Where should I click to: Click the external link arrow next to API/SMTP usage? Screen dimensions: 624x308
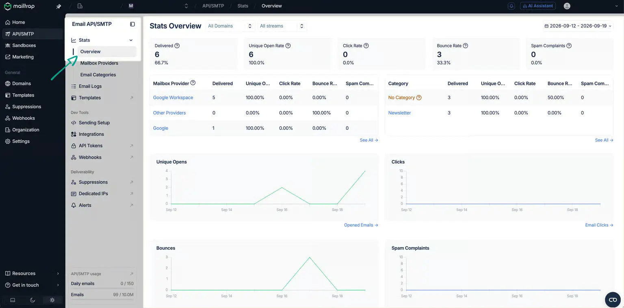[x=131, y=274]
